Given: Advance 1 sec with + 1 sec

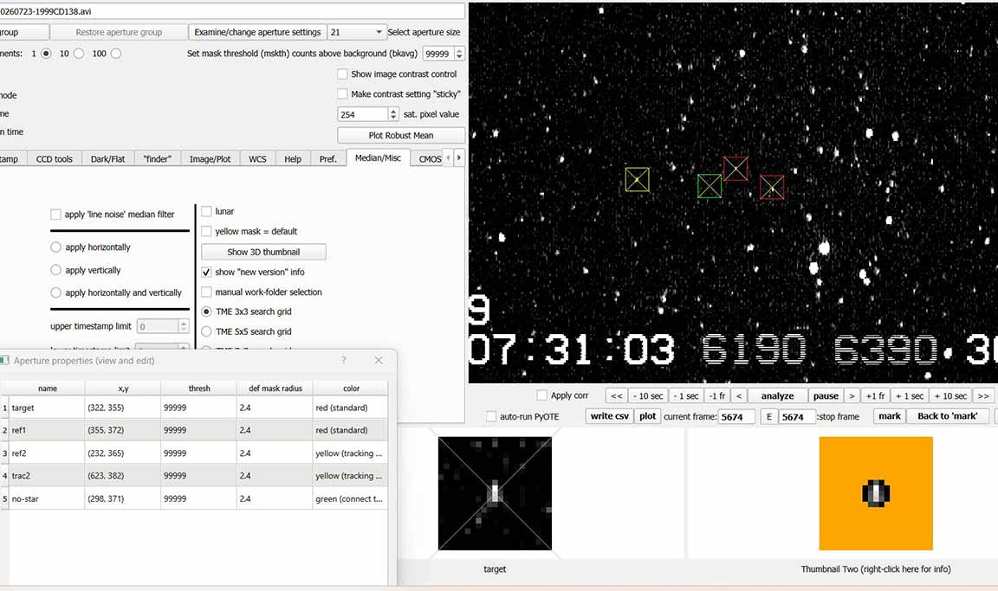Looking at the screenshot, I should (x=909, y=396).
